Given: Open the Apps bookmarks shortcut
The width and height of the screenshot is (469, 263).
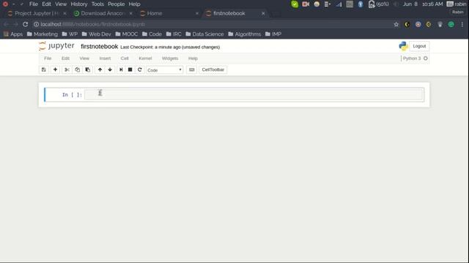Looking at the screenshot, I should coord(13,34).
